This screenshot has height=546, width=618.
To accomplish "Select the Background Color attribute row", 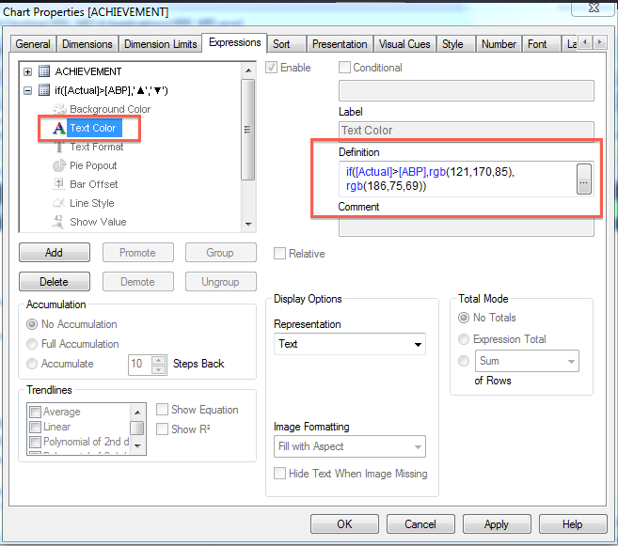I will 102,109.
